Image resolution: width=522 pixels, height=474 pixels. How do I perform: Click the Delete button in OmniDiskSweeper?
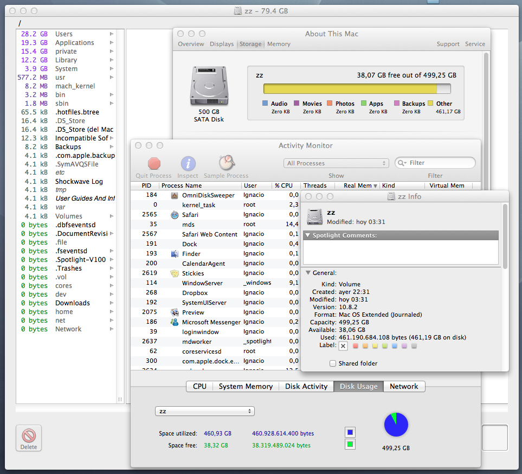pos(29,438)
